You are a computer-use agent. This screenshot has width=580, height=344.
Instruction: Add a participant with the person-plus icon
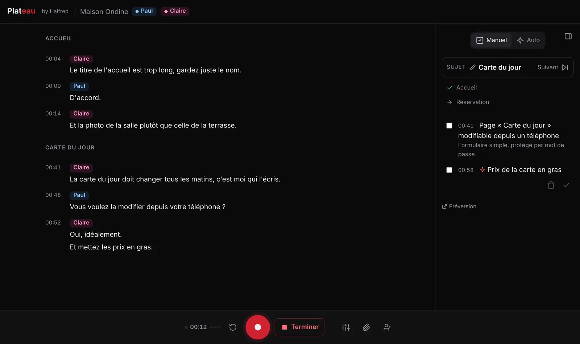(387, 327)
